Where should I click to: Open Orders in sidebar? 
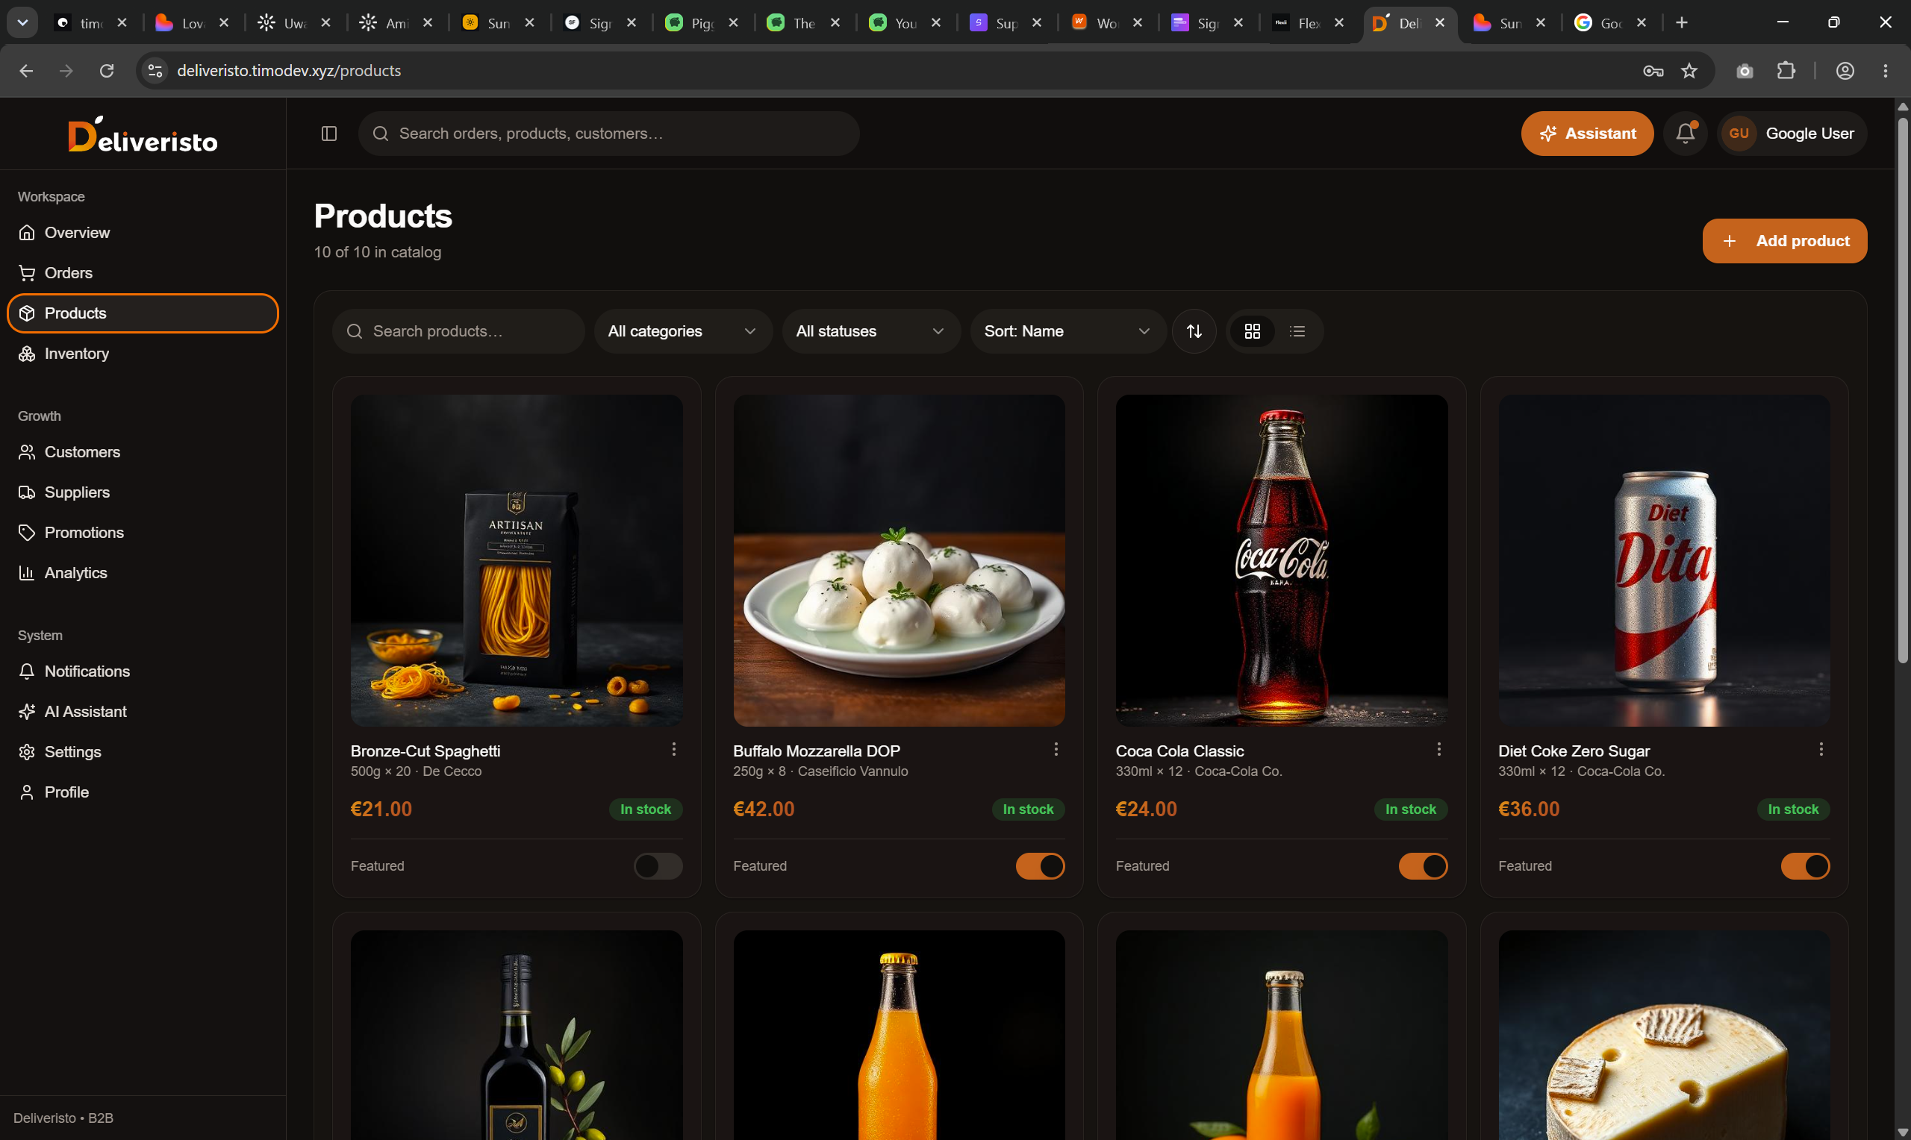point(143,273)
